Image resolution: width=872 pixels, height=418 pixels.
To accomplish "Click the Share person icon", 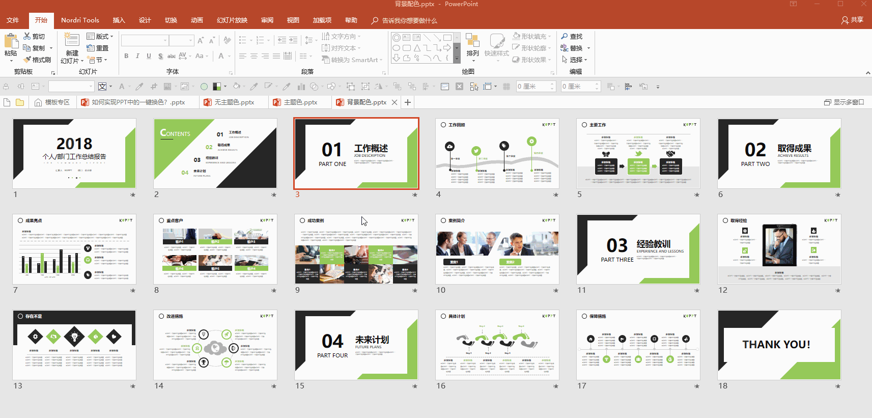I will point(845,20).
